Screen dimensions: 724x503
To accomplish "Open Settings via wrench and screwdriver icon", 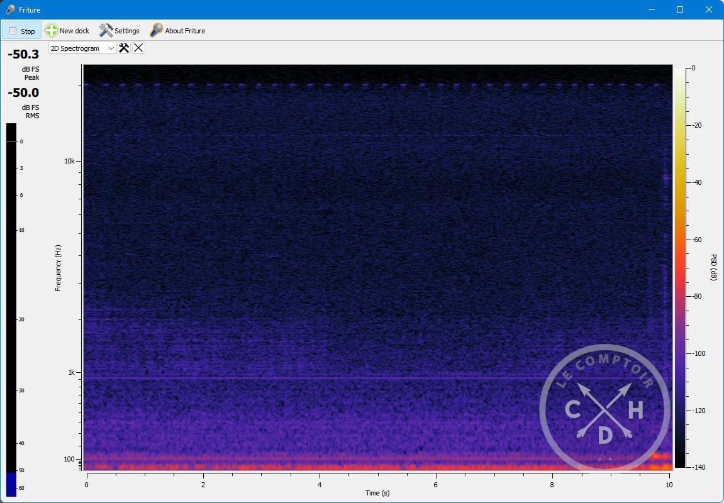I will coord(106,31).
